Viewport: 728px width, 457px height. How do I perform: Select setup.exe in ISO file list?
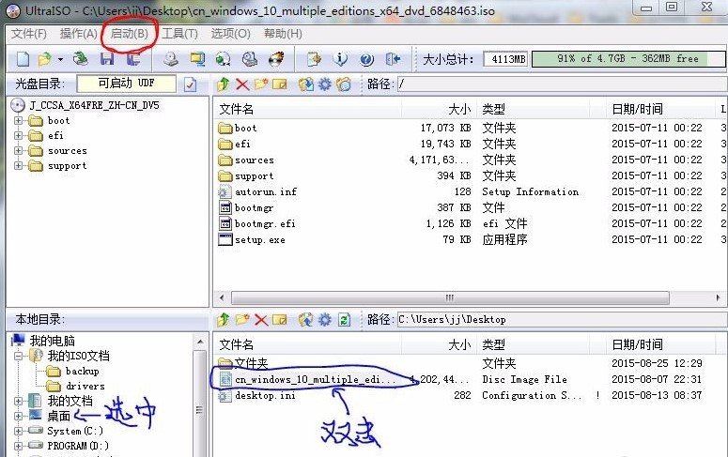coord(259,240)
